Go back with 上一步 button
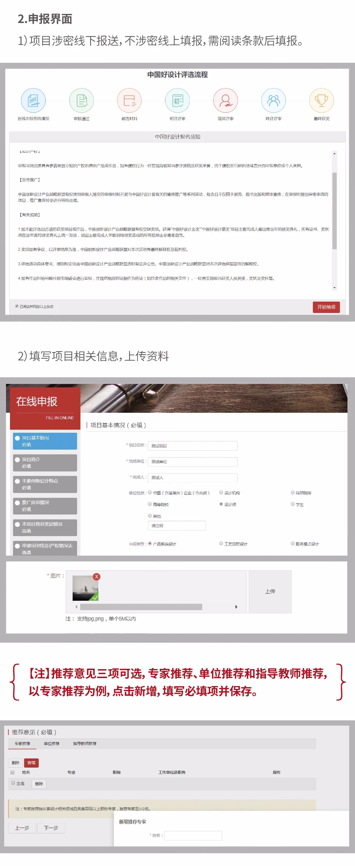355x866 pixels. click(x=22, y=828)
